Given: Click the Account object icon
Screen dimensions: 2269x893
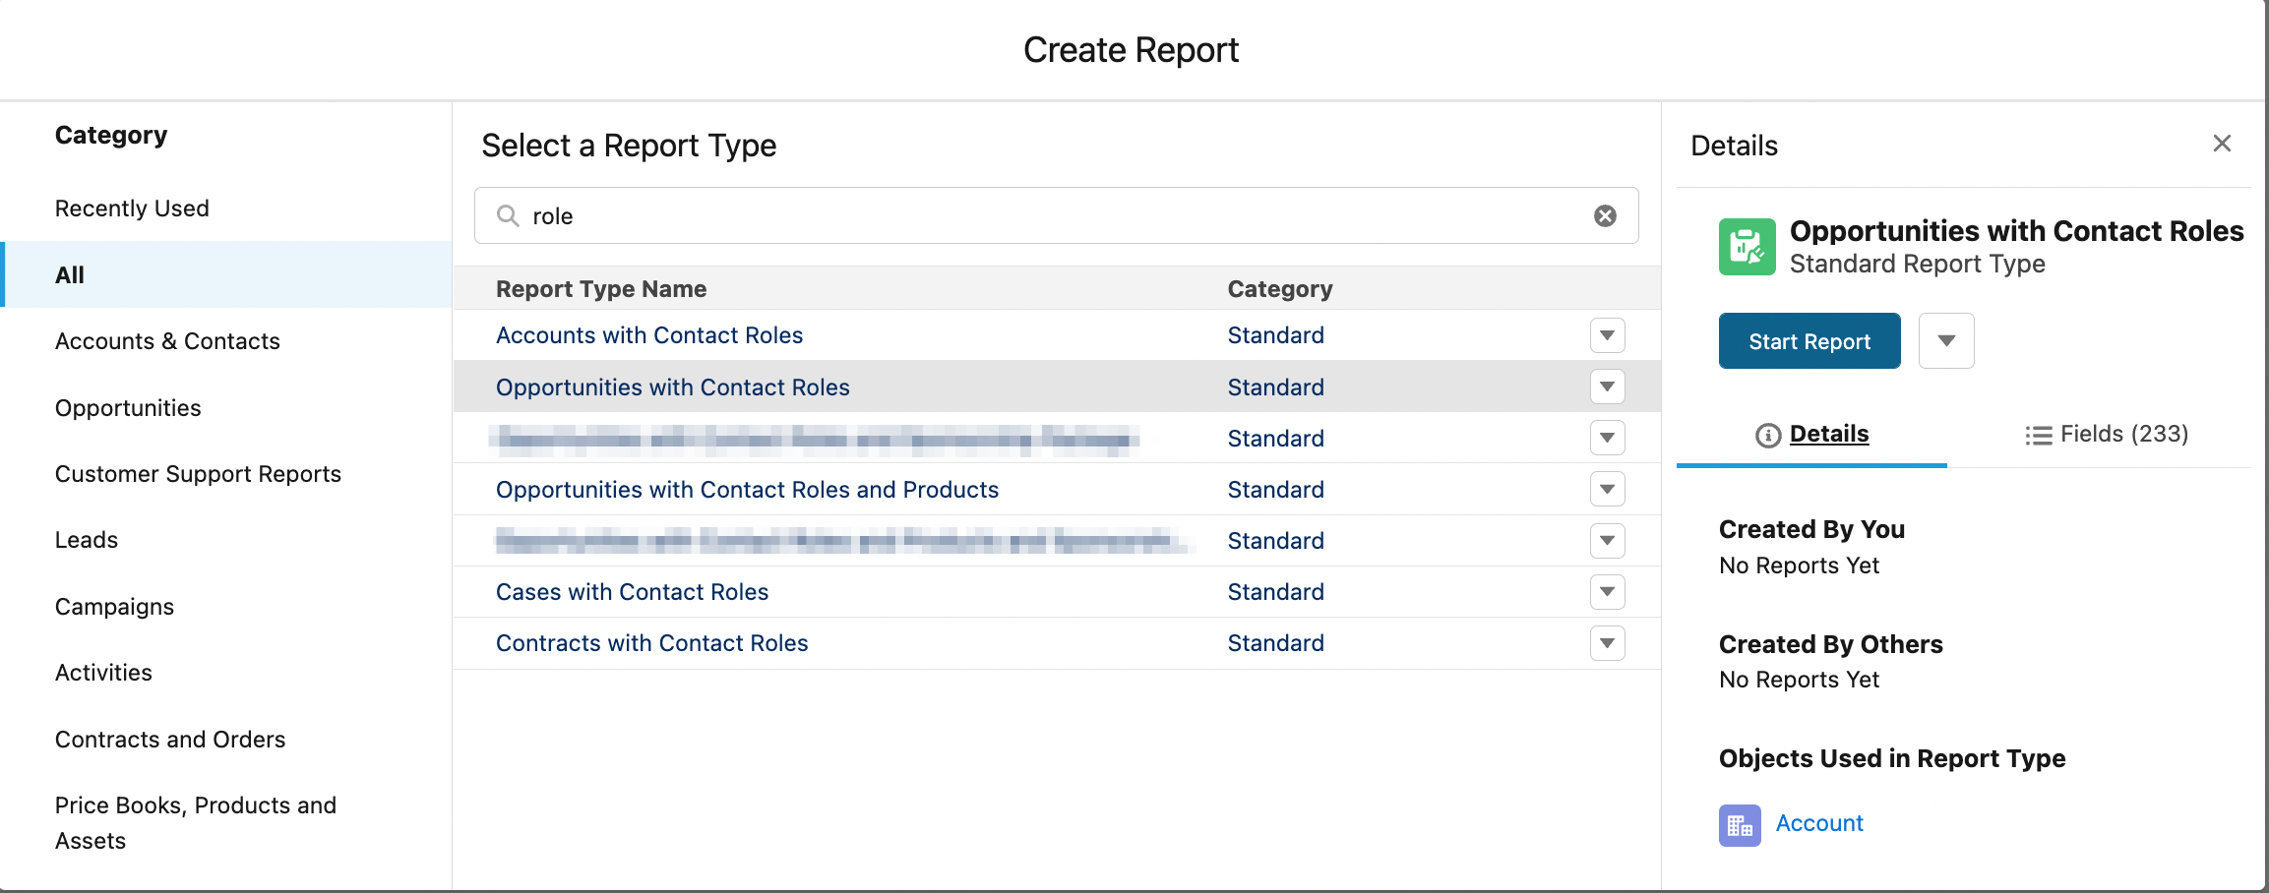Looking at the screenshot, I should [x=1740, y=824].
